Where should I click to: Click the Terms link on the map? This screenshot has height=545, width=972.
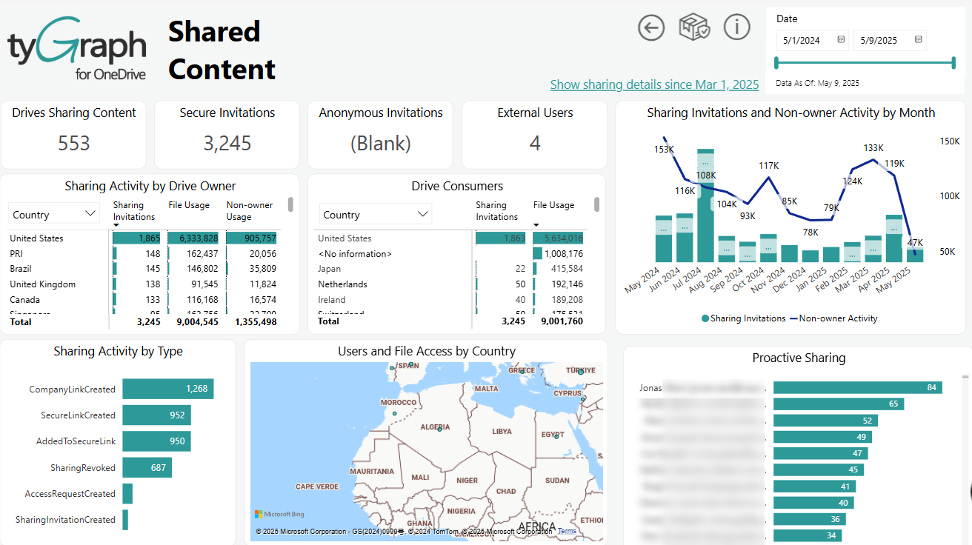coord(567,531)
